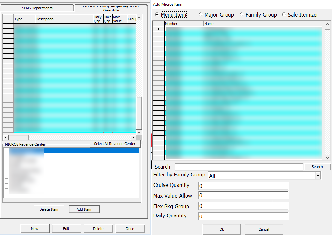Confirm with the Ok button
This screenshot has height=235, width=332.
point(222,229)
